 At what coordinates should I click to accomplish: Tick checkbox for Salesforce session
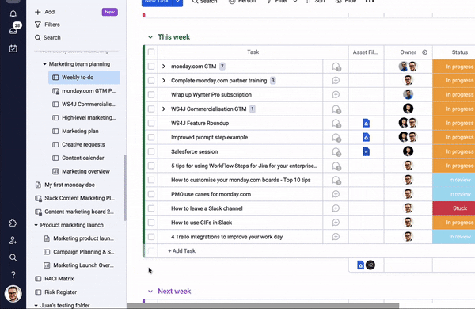(151, 151)
